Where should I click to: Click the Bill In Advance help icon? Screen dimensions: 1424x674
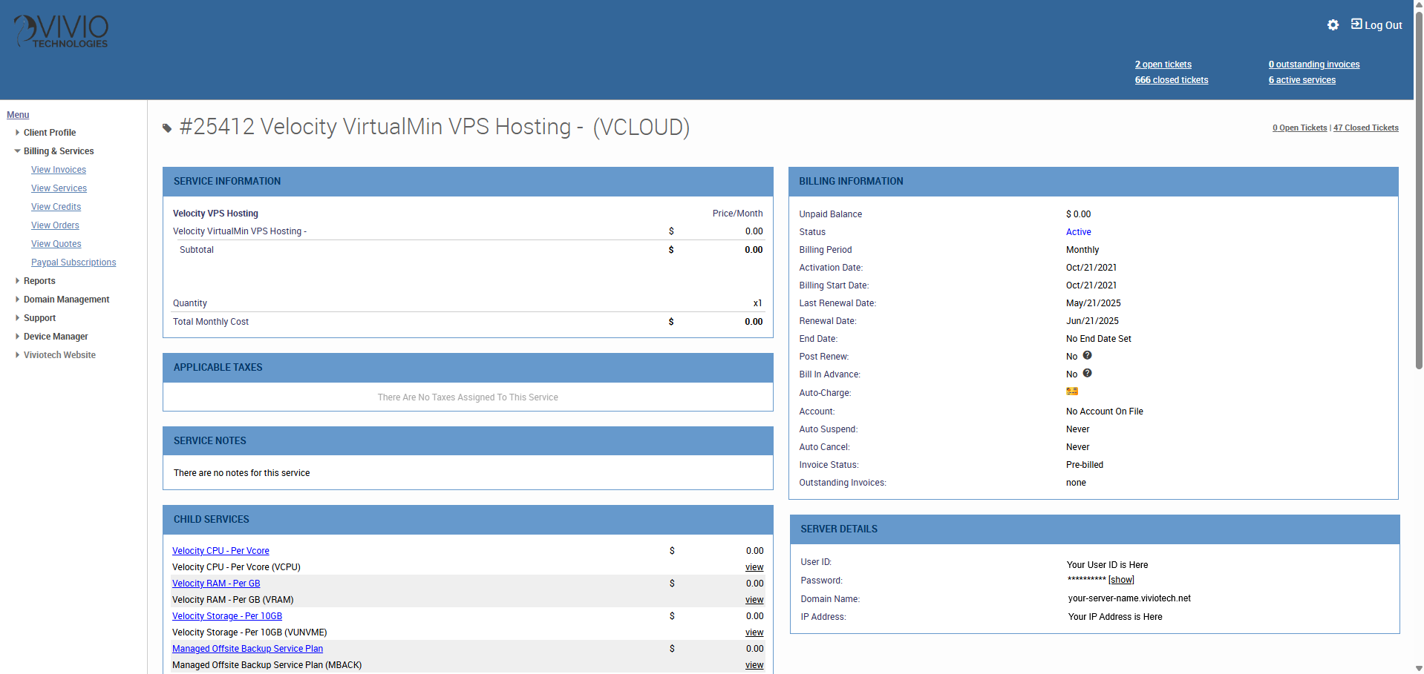point(1087,374)
